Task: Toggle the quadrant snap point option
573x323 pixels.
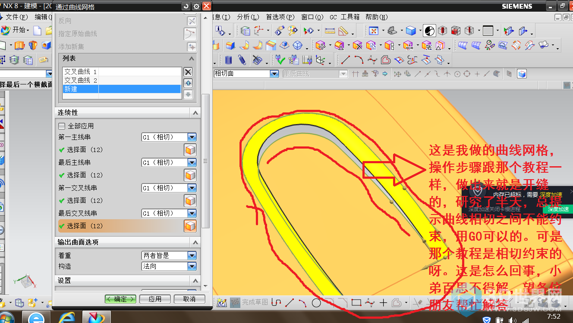Action: point(467,74)
